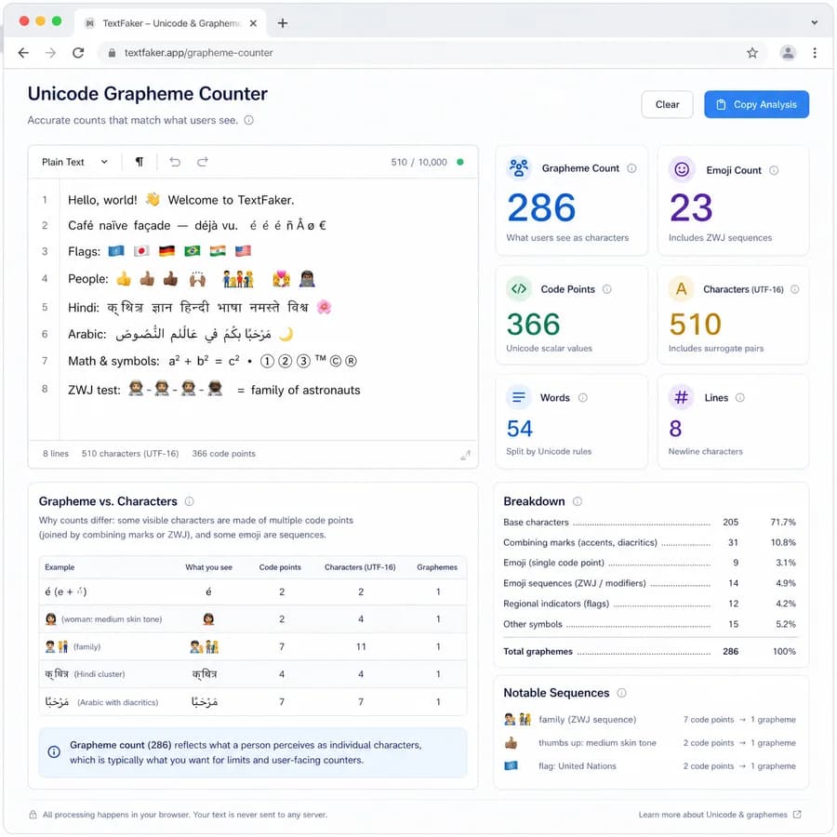This screenshot has height=837, width=837.
Task: Click the Characters (UTF-16) letter A icon
Action: pos(681,289)
